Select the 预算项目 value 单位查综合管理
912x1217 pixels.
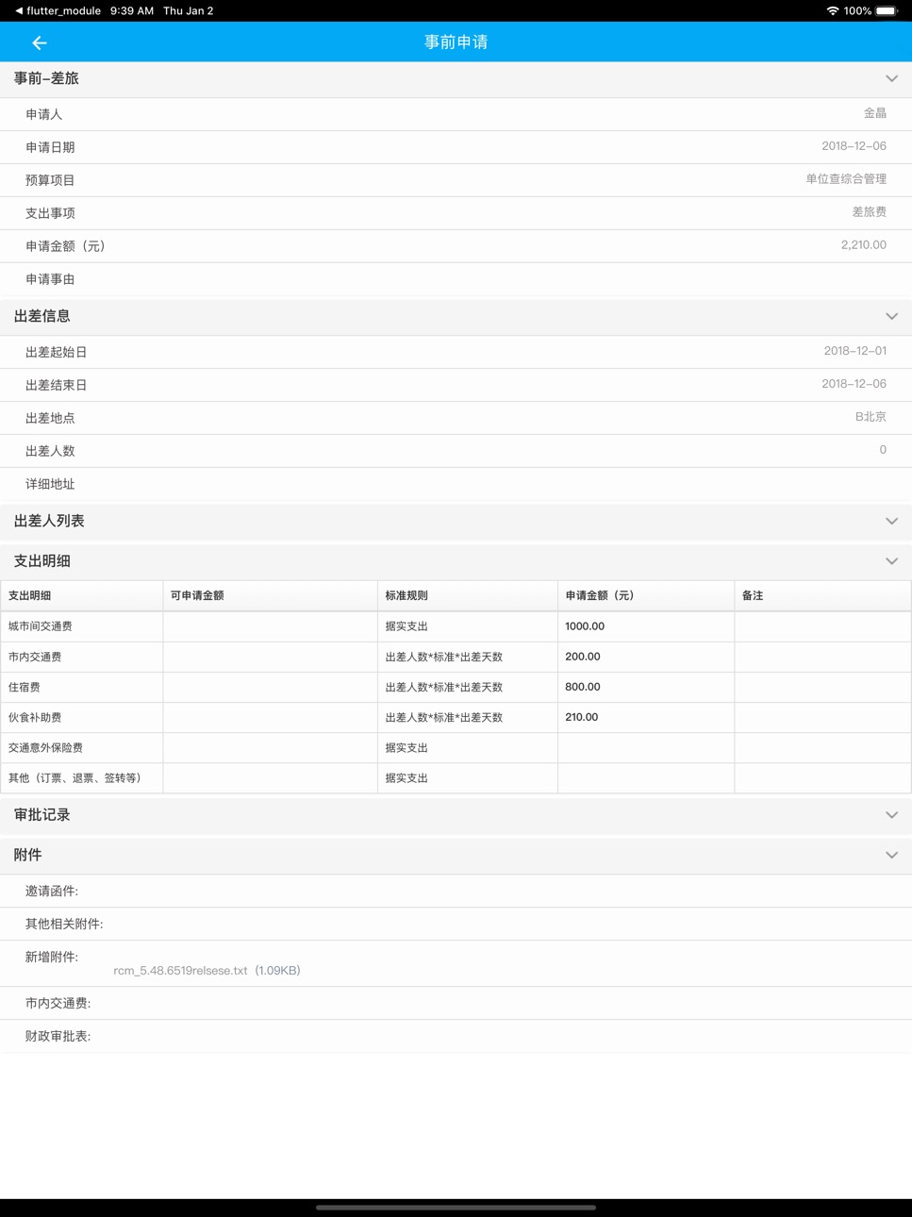(x=846, y=179)
